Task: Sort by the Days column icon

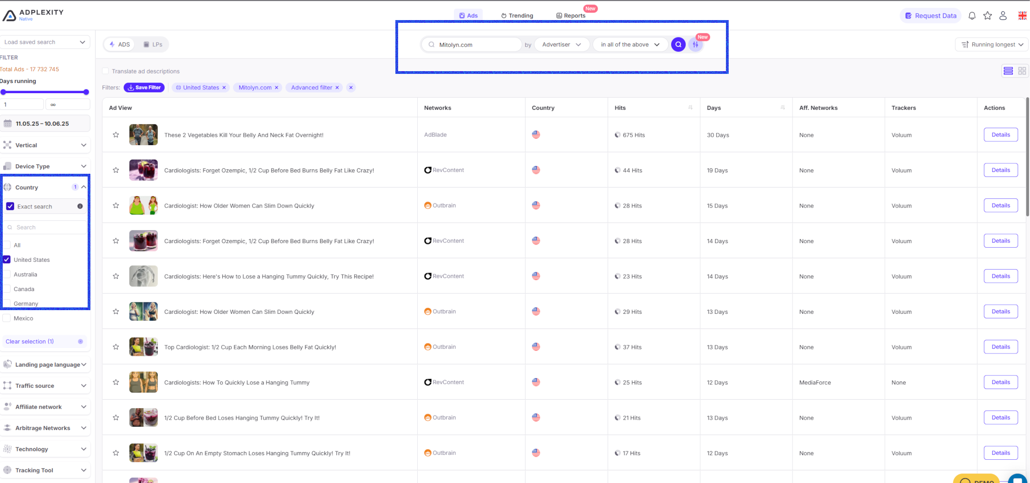Action: click(783, 108)
